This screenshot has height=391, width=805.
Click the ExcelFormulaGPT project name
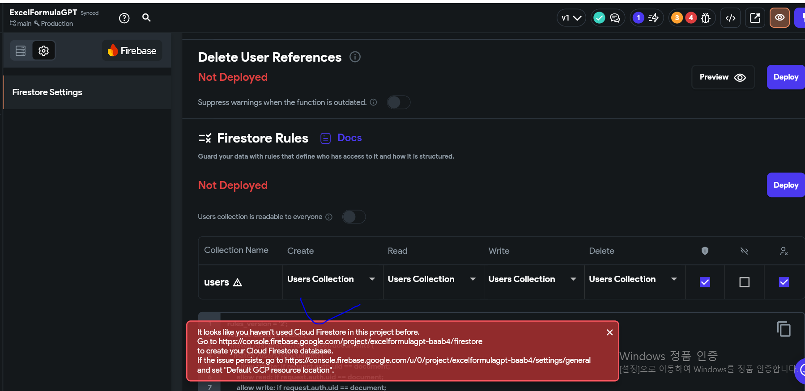43,13
